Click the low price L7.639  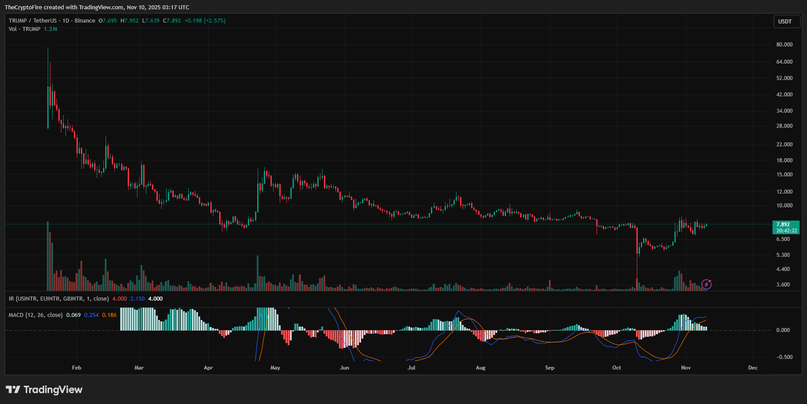pyautogui.click(x=151, y=21)
